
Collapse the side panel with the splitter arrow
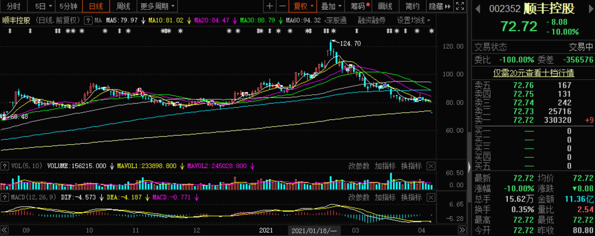click(470, 167)
